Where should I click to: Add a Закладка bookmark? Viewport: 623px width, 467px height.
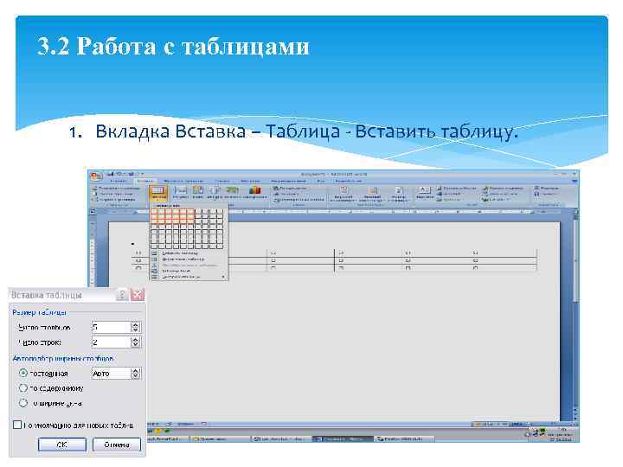click(x=286, y=194)
